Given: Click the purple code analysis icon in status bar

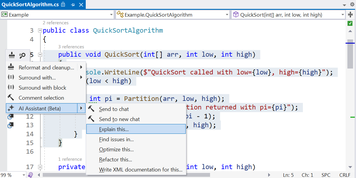Looking at the screenshot, I should 30,175.
